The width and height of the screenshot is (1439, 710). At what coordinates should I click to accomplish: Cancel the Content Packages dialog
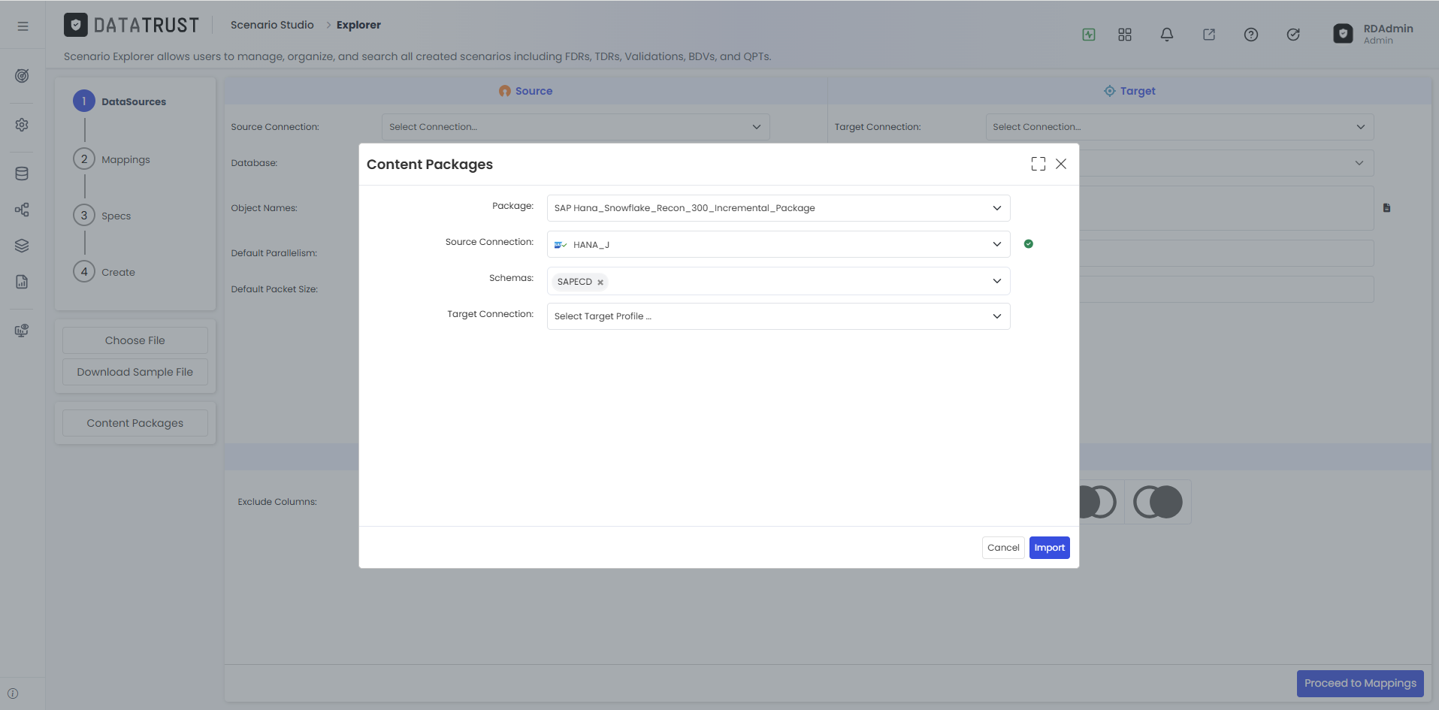pos(1003,548)
